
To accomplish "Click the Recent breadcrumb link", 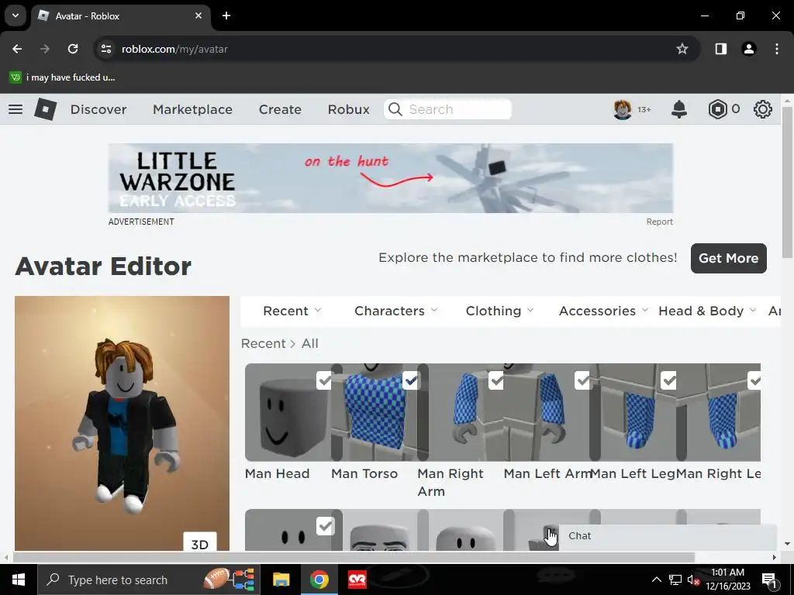I will [x=264, y=343].
